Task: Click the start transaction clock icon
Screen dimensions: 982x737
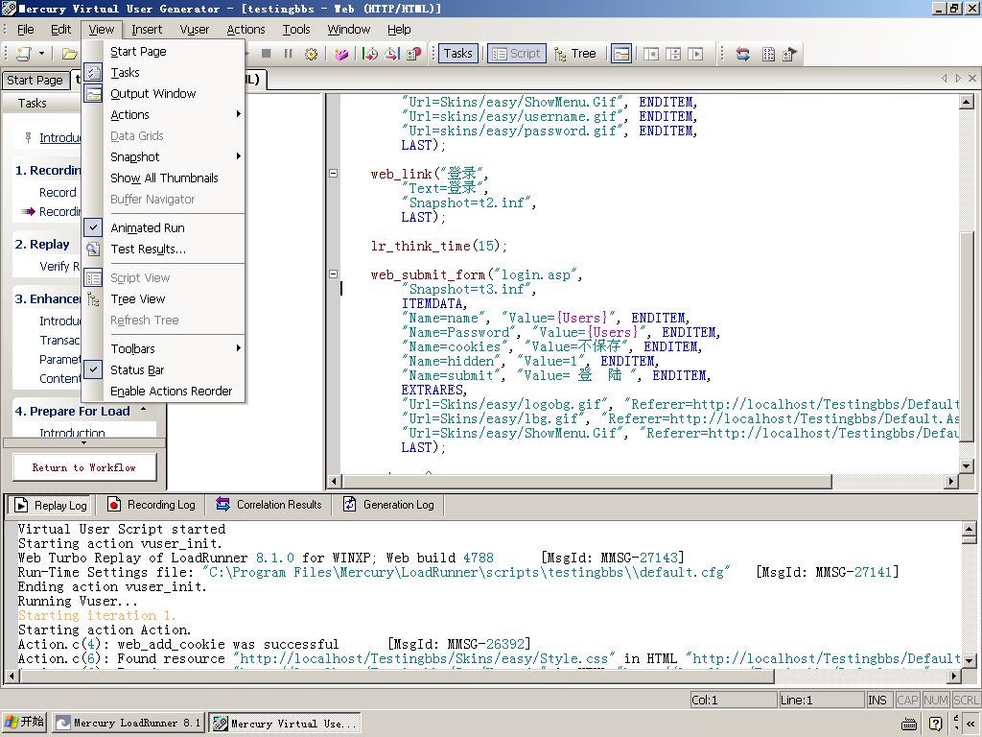Action: (370, 54)
